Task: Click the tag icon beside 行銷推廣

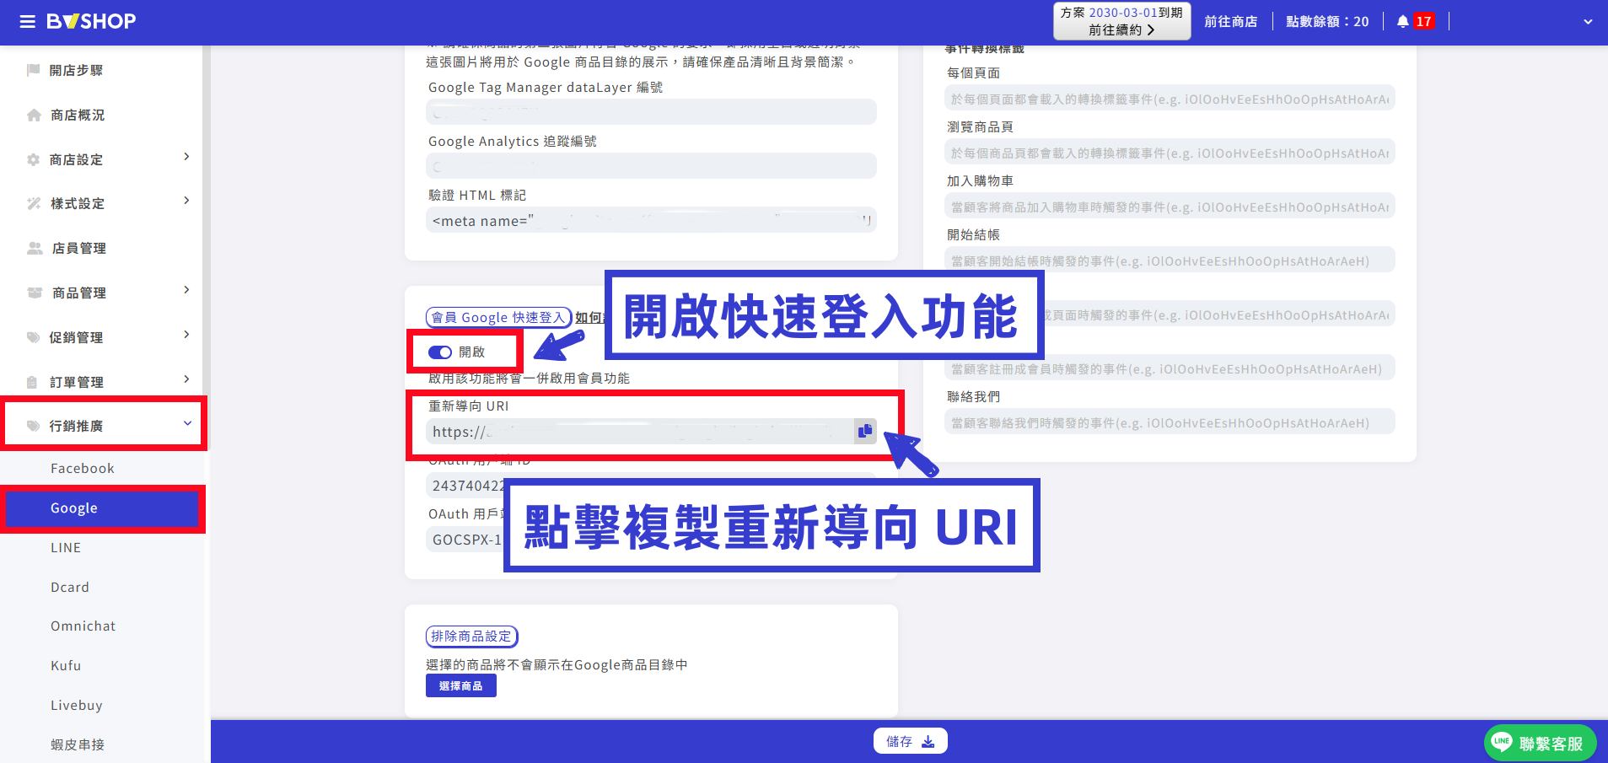Action: click(x=34, y=426)
